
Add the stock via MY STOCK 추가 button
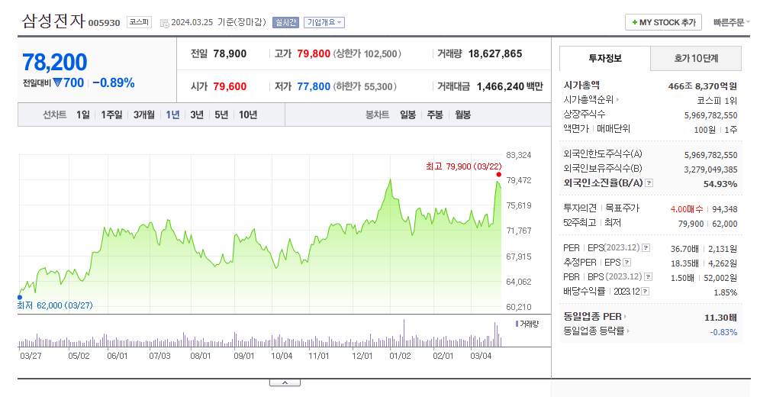point(663,22)
